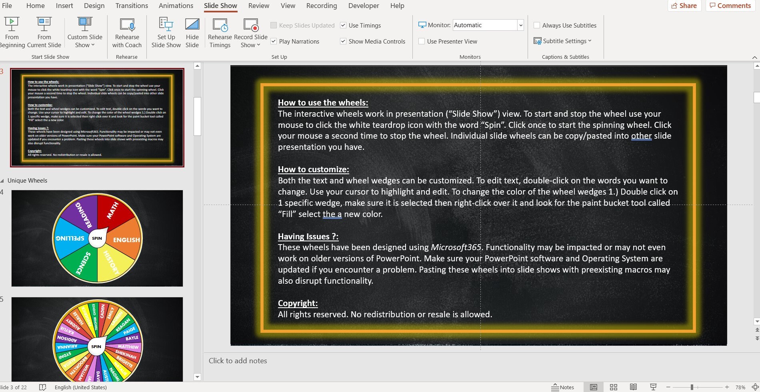Screen dimensions: 760x392
Task: Open the Subtitle Settings menu
Action: point(563,41)
